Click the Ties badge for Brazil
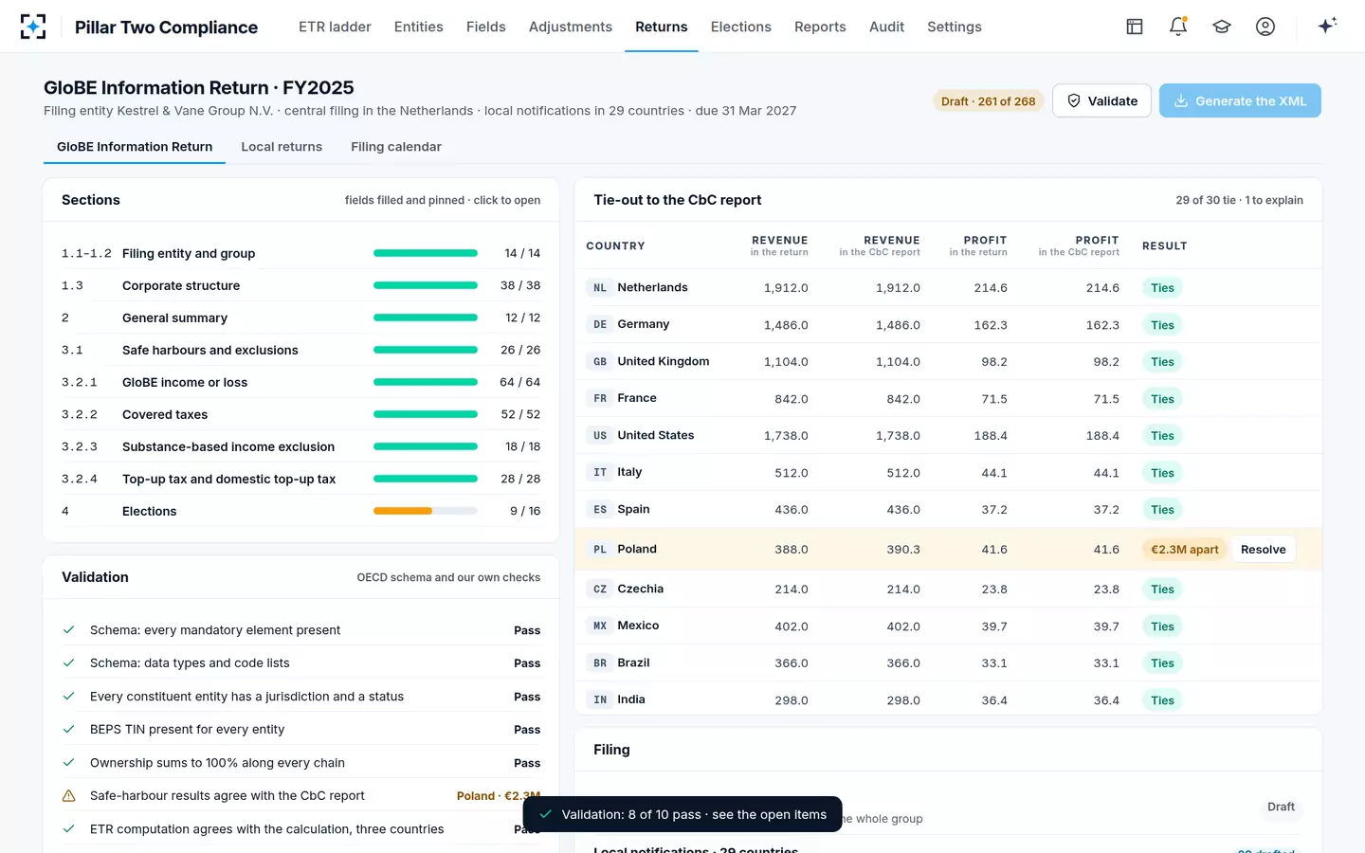 [x=1162, y=663]
